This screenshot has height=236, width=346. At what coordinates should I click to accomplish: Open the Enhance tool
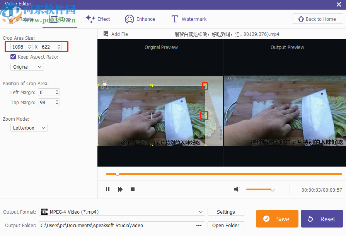(140, 19)
